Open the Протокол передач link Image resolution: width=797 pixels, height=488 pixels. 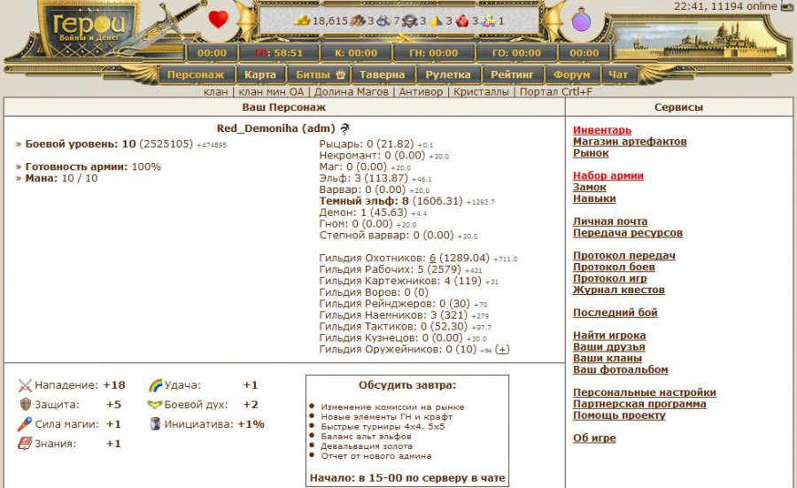624,255
